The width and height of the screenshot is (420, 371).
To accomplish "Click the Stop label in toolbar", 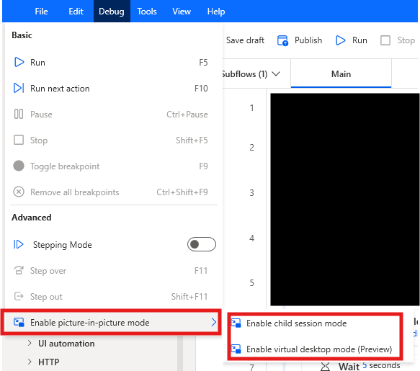I will pos(406,40).
